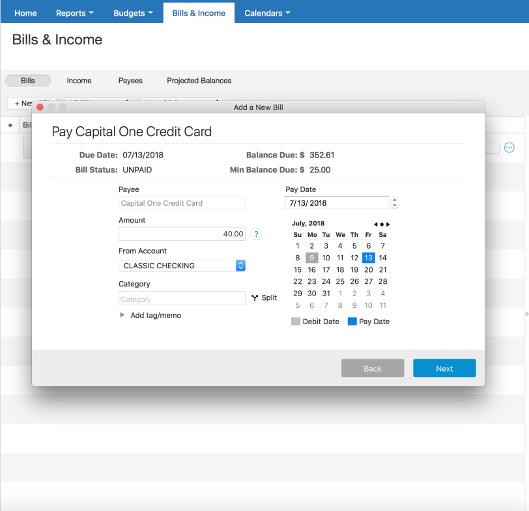Switch to the Income tab
The width and height of the screenshot is (529, 511).
(x=79, y=81)
